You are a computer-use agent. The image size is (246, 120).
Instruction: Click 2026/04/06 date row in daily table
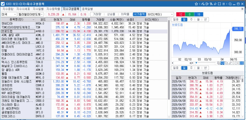(x=206, y=108)
